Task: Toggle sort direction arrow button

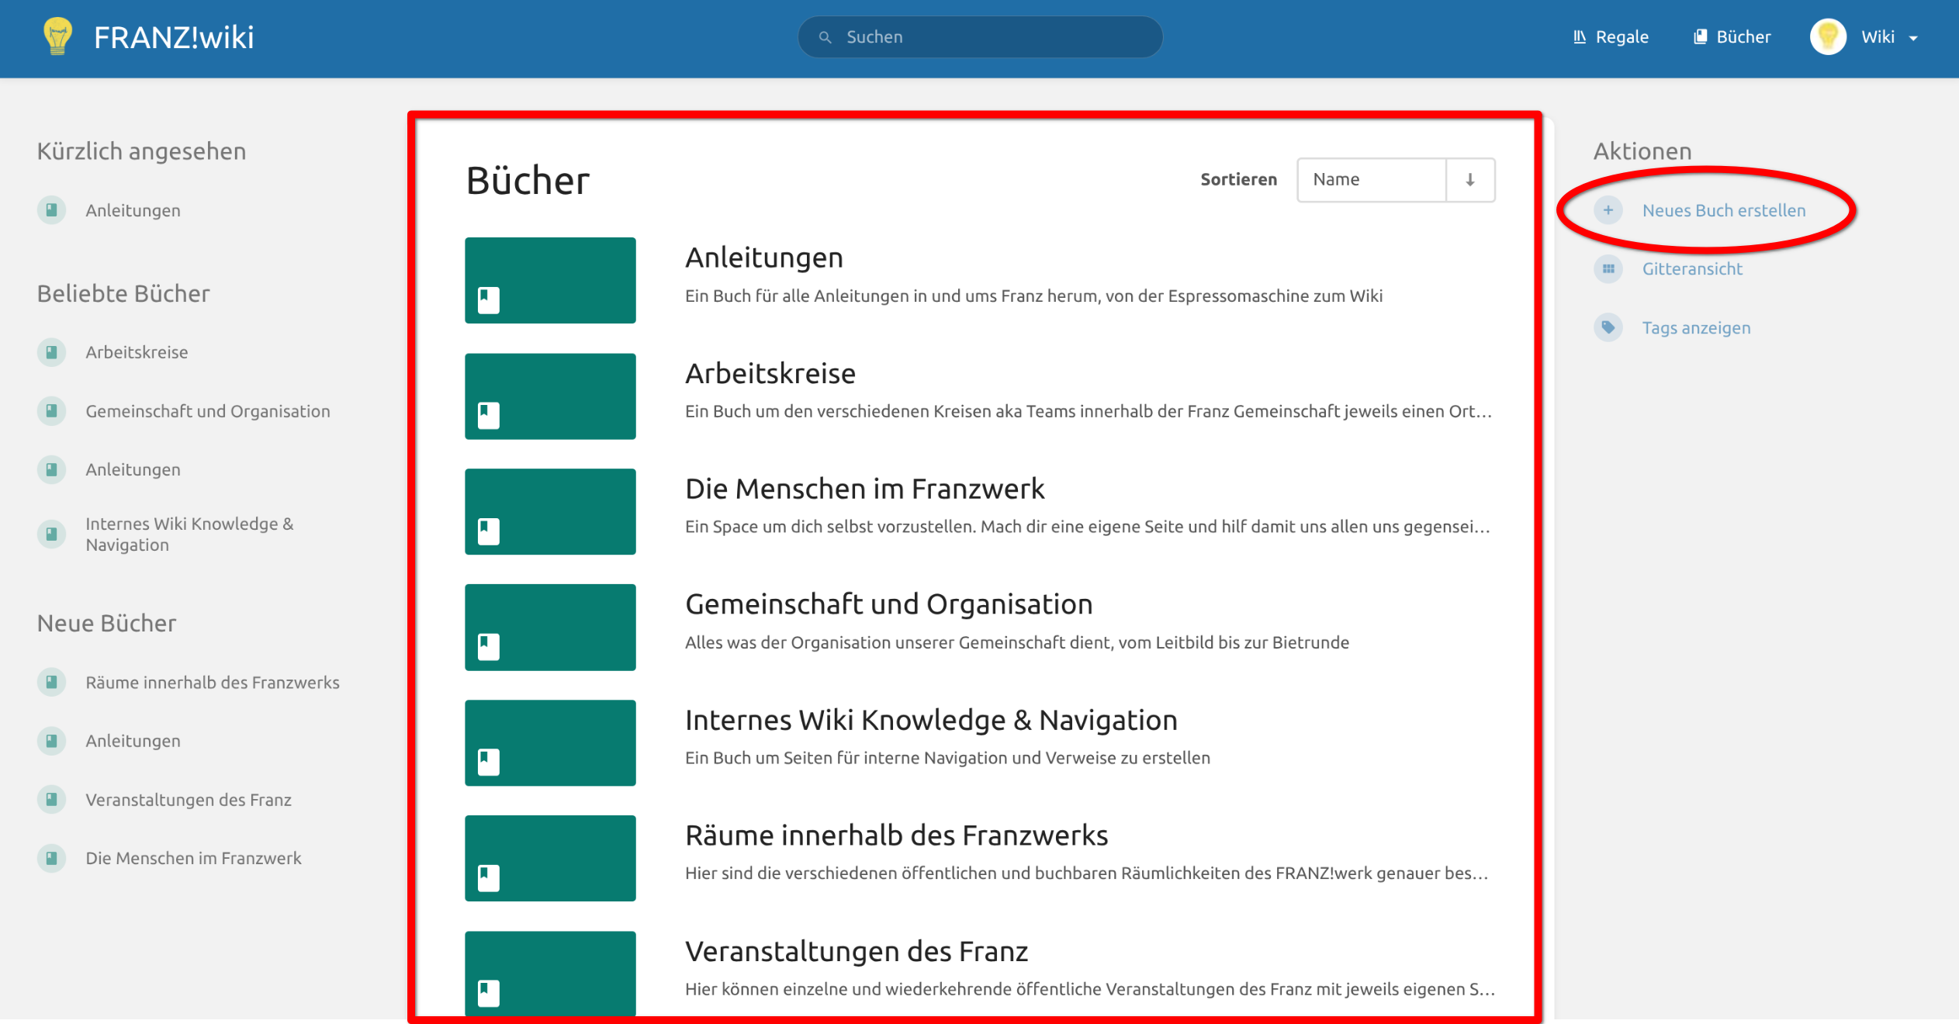Action: point(1469,180)
